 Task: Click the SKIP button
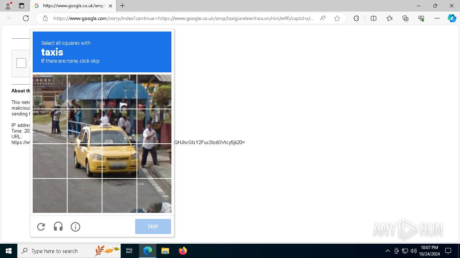153,226
